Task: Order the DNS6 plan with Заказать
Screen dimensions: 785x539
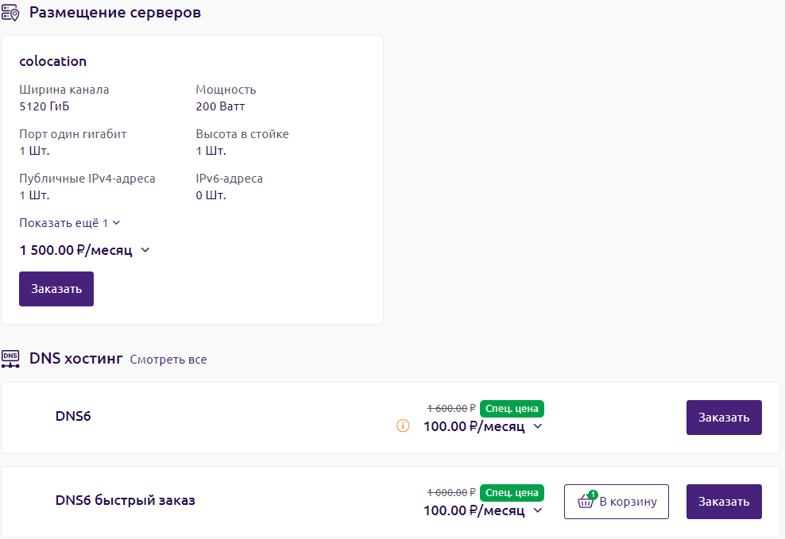Action: click(724, 418)
